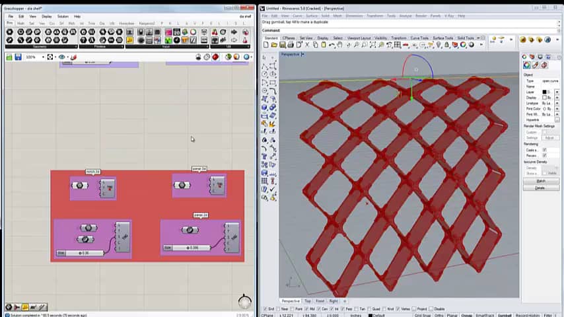Toggle Record History in status bar
Viewport: 564px width, 317px height.
click(528, 315)
